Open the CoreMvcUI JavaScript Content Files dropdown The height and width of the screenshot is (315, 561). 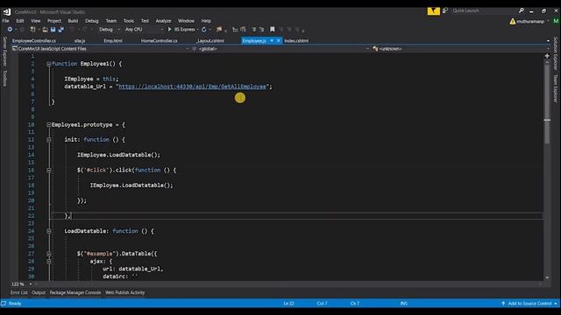(x=100, y=49)
